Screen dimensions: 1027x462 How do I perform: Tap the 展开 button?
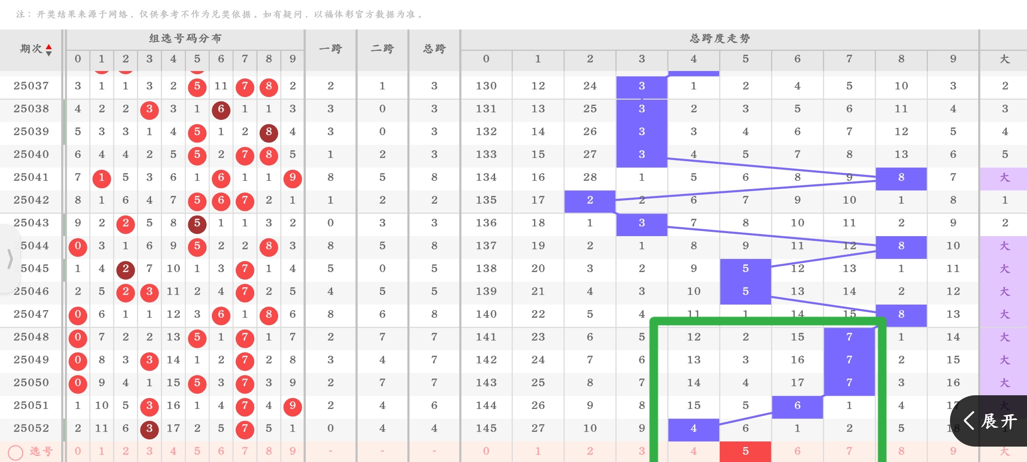[989, 421]
